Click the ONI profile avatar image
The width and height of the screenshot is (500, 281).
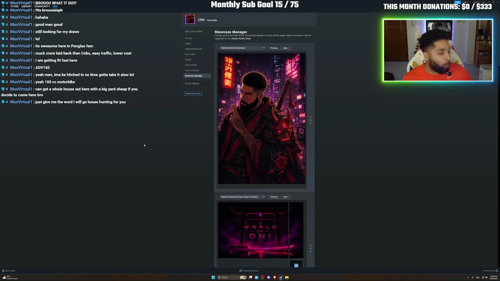(x=190, y=20)
